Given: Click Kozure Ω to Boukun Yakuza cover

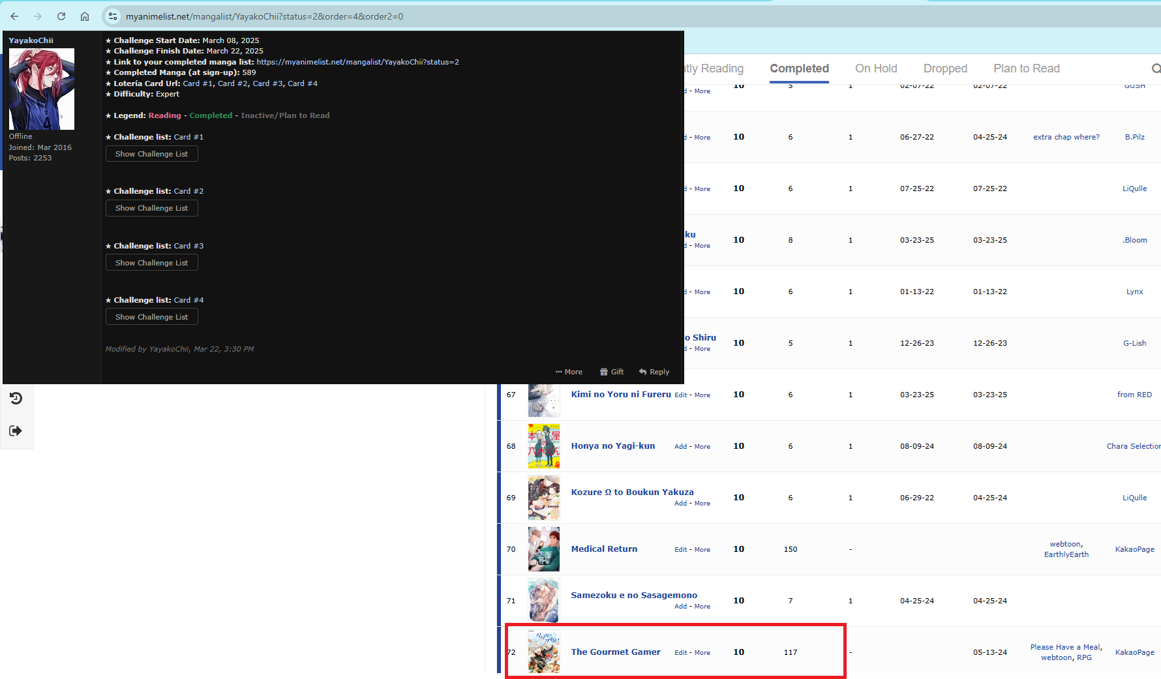Looking at the screenshot, I should coord(544,498).
